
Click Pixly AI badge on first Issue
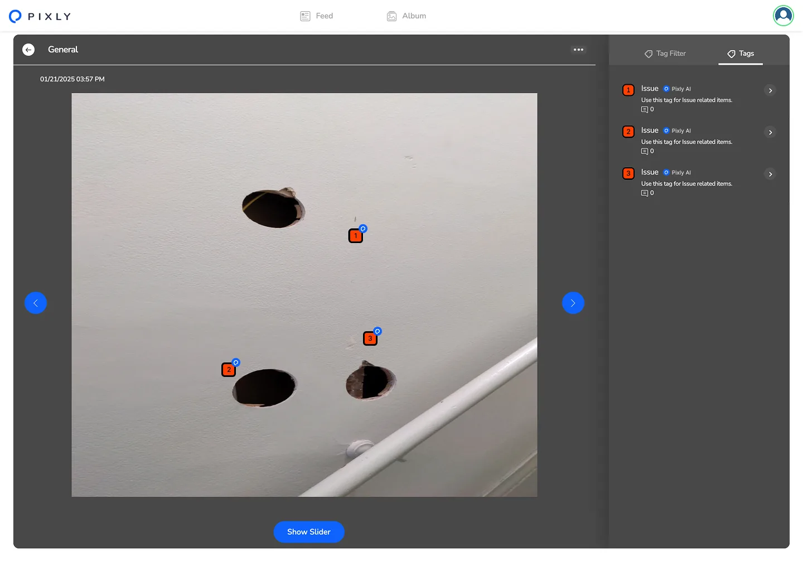[677, 89]
